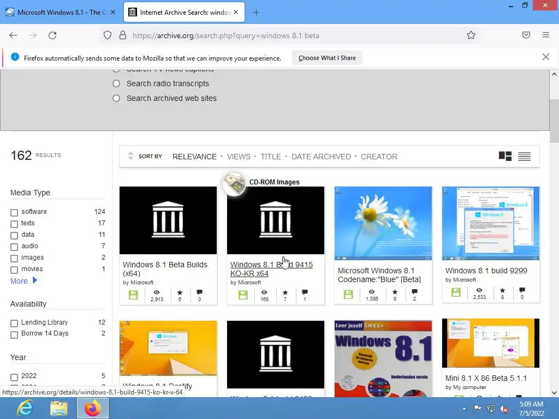Switch to tile grid view

505,156
